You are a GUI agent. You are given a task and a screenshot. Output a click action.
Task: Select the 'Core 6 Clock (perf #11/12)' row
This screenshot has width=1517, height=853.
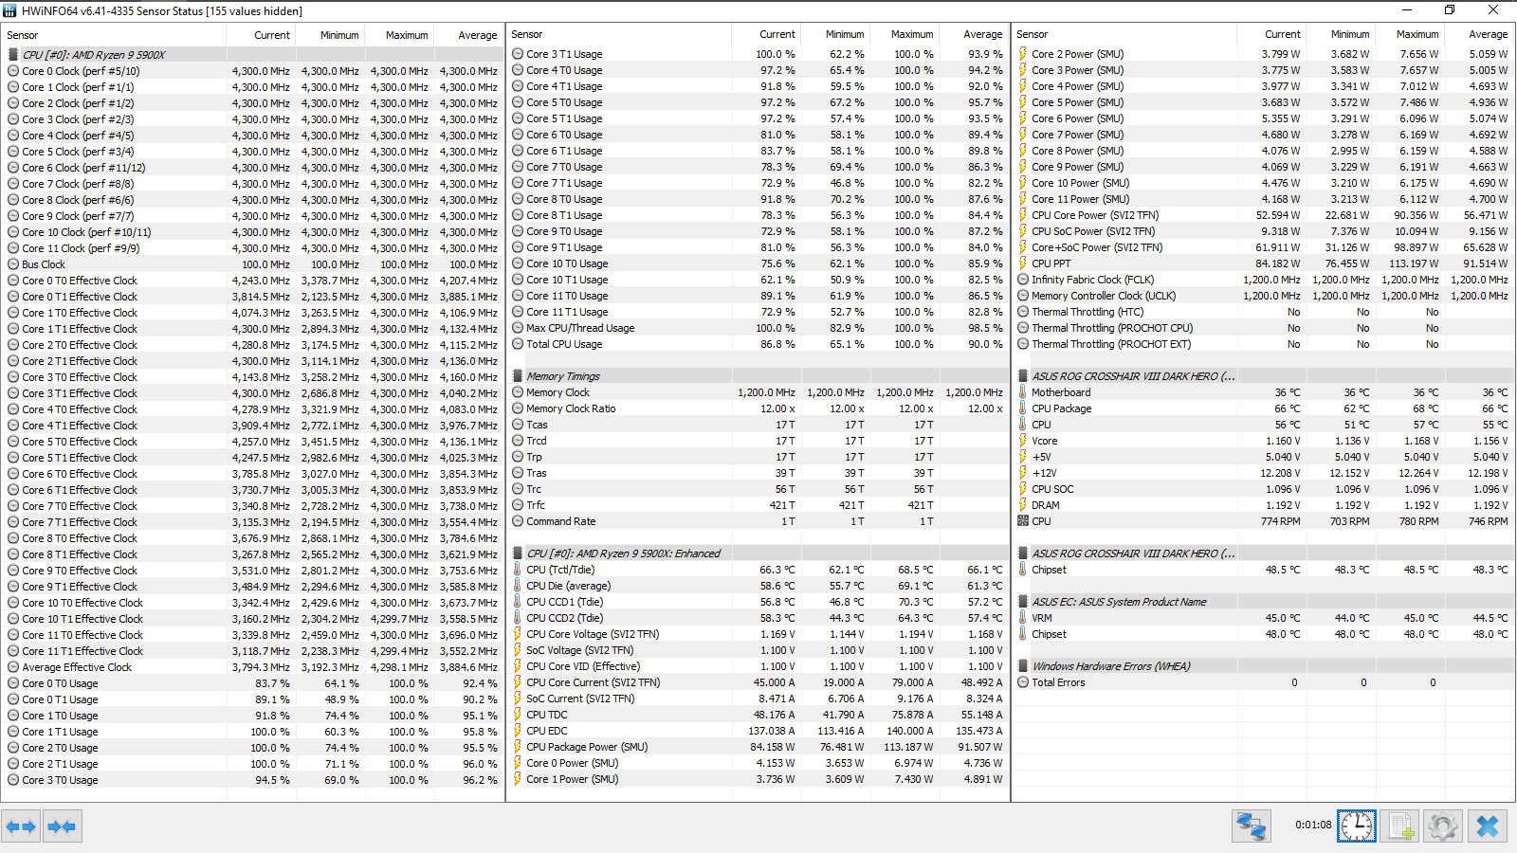[x=253, y=168]
